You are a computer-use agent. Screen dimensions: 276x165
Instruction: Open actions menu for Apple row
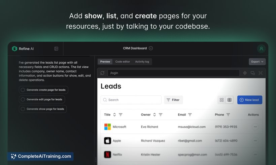pos(255,141)
